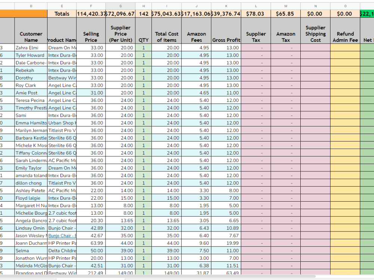Click total quantity cell showing 142
The width and height of the screenshot is (374, 280).
point(144,14)
